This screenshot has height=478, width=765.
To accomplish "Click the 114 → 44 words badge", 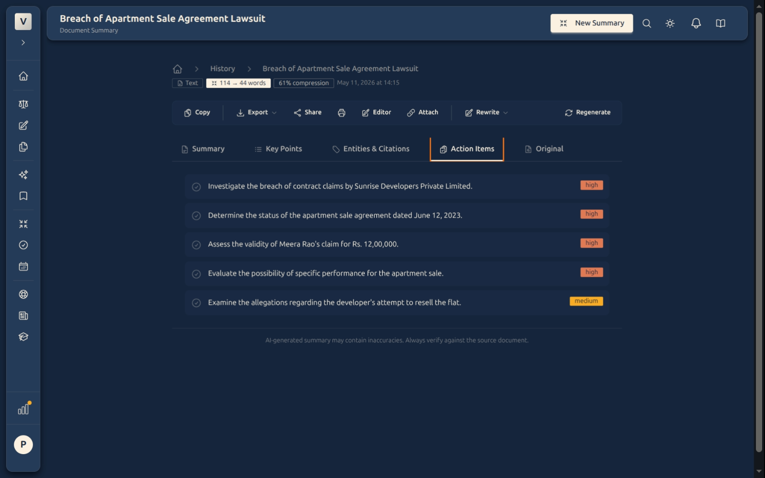I will pos(238,83).
